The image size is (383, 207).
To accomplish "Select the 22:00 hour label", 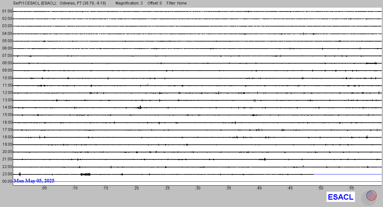I will coord(7,167).
